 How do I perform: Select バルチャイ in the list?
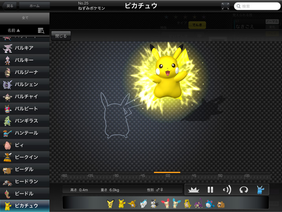tap(25, 97)
